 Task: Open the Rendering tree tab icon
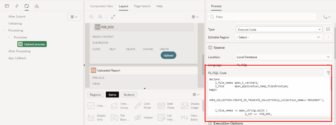tap(7, 6)
